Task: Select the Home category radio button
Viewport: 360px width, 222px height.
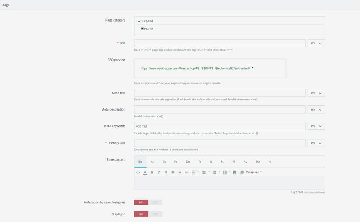Action: (142, 28)
